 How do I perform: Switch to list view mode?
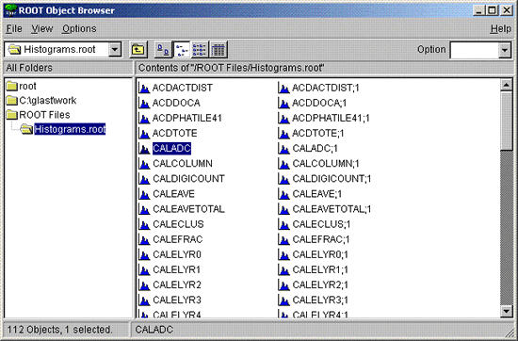click(x=200, y=50)
